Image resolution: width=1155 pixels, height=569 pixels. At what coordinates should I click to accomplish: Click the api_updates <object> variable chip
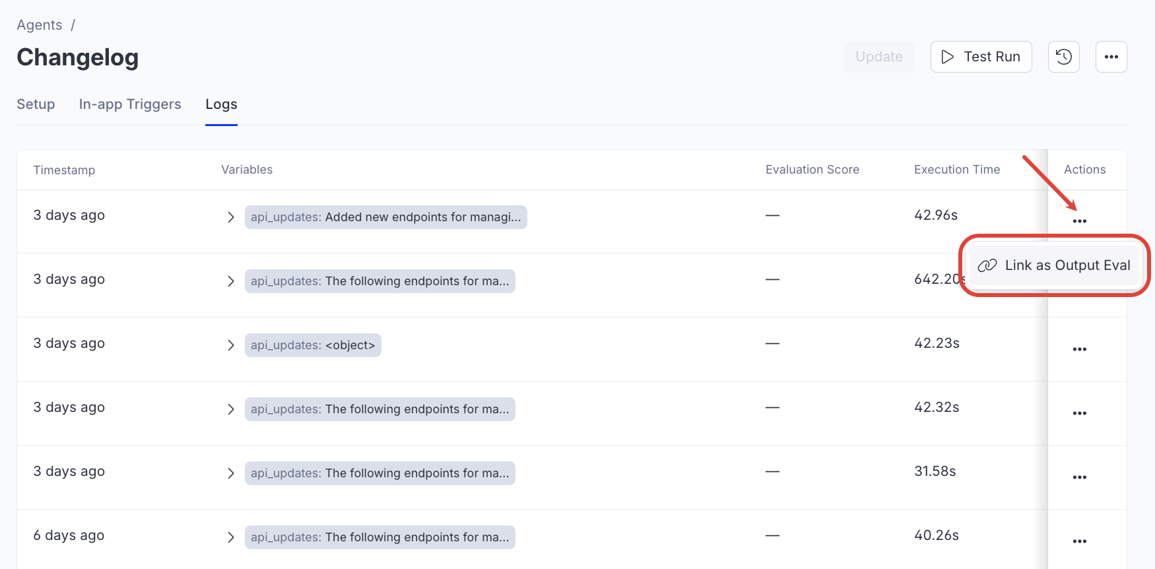coord(313,345)
